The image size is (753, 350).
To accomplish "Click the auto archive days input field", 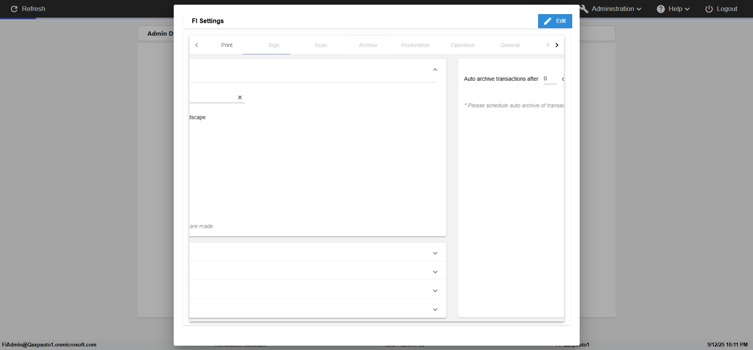I will point(550,79).
